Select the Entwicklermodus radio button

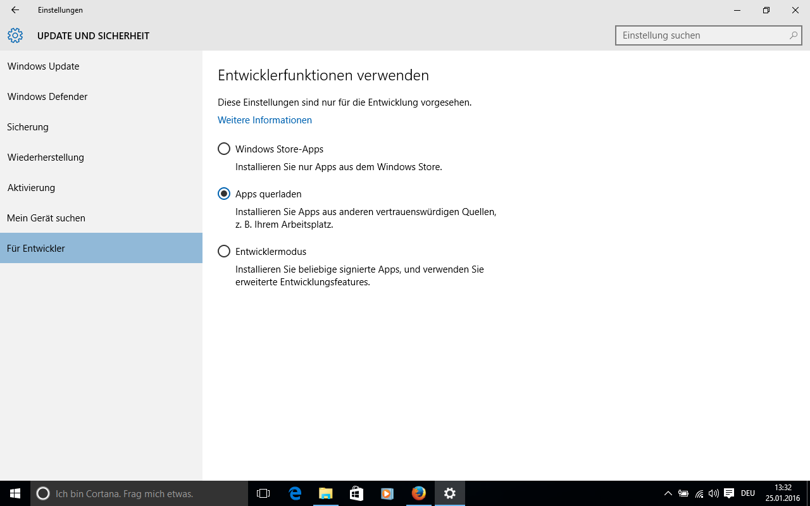point(224,252)
